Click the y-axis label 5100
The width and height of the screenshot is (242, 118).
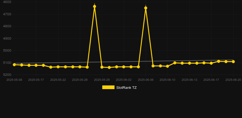pos(7,63)
